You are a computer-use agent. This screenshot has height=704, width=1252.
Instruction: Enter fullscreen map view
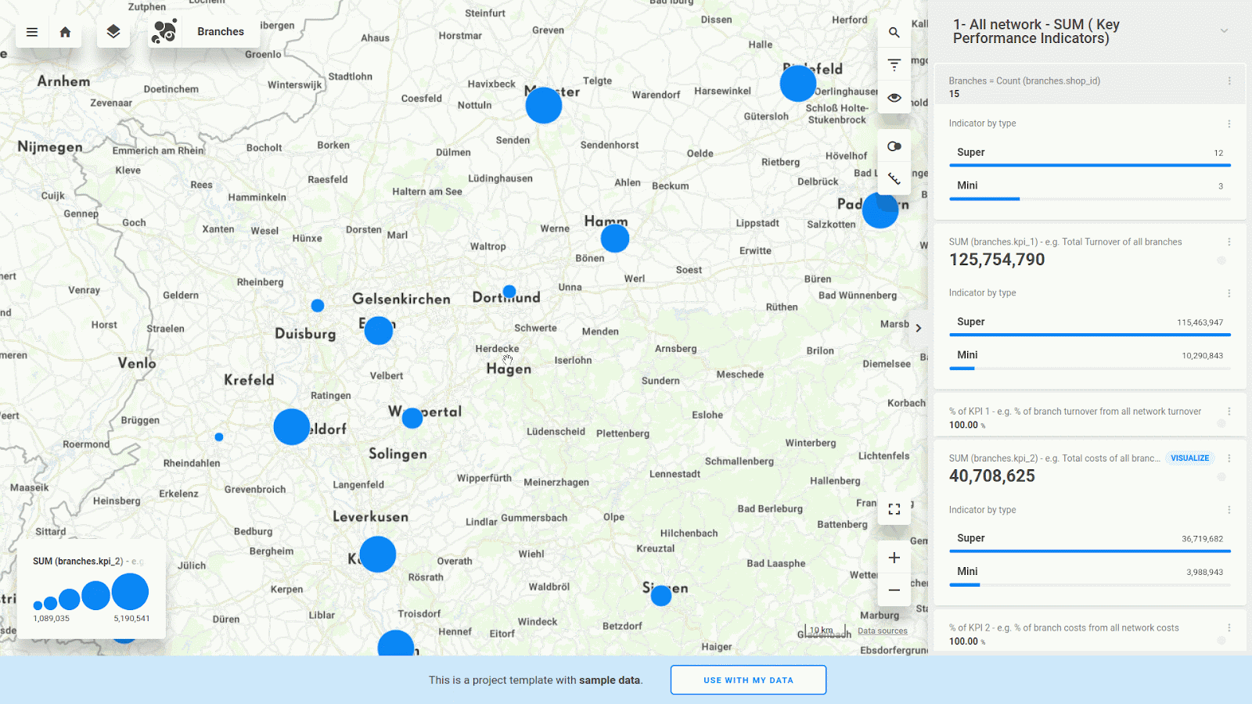[x=894, y=509]
